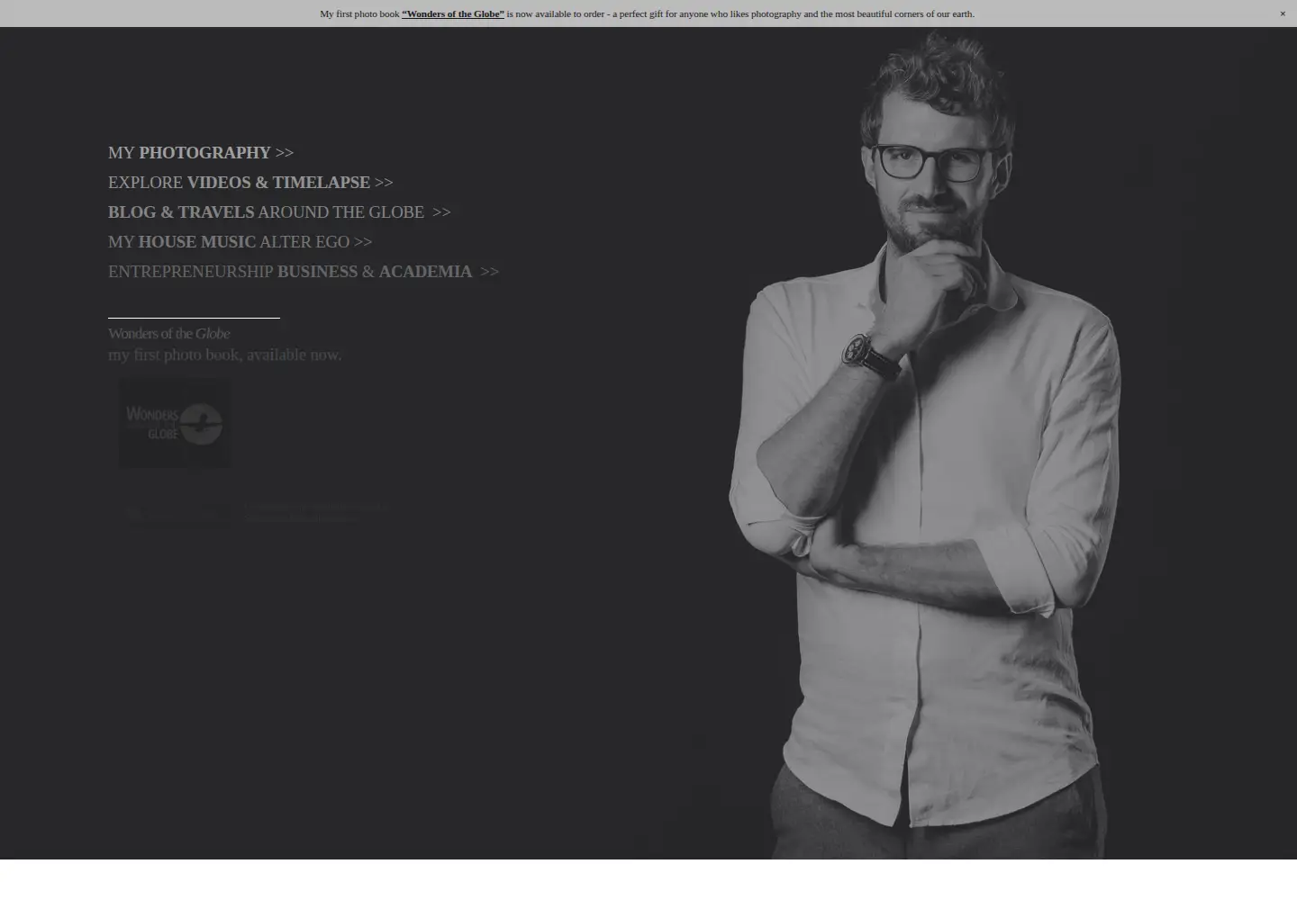Go to MY PHOTOGRAPHY section
Image resolution: width=1297 pixels, height=900 pixels.
(x=201, y=153)
